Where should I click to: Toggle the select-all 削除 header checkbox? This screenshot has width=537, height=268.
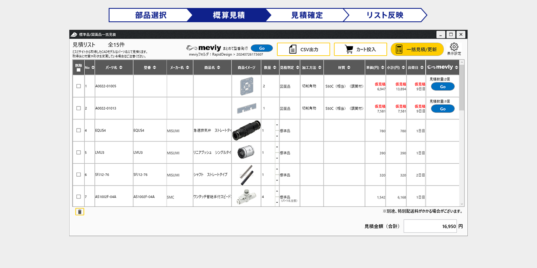point(78,70)
